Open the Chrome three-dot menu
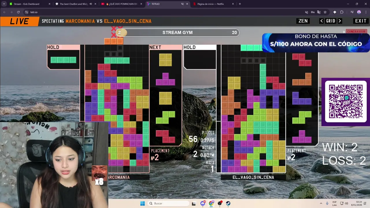Image resolution: width=370 pixels, height=208 pixels. click(365, 12)
